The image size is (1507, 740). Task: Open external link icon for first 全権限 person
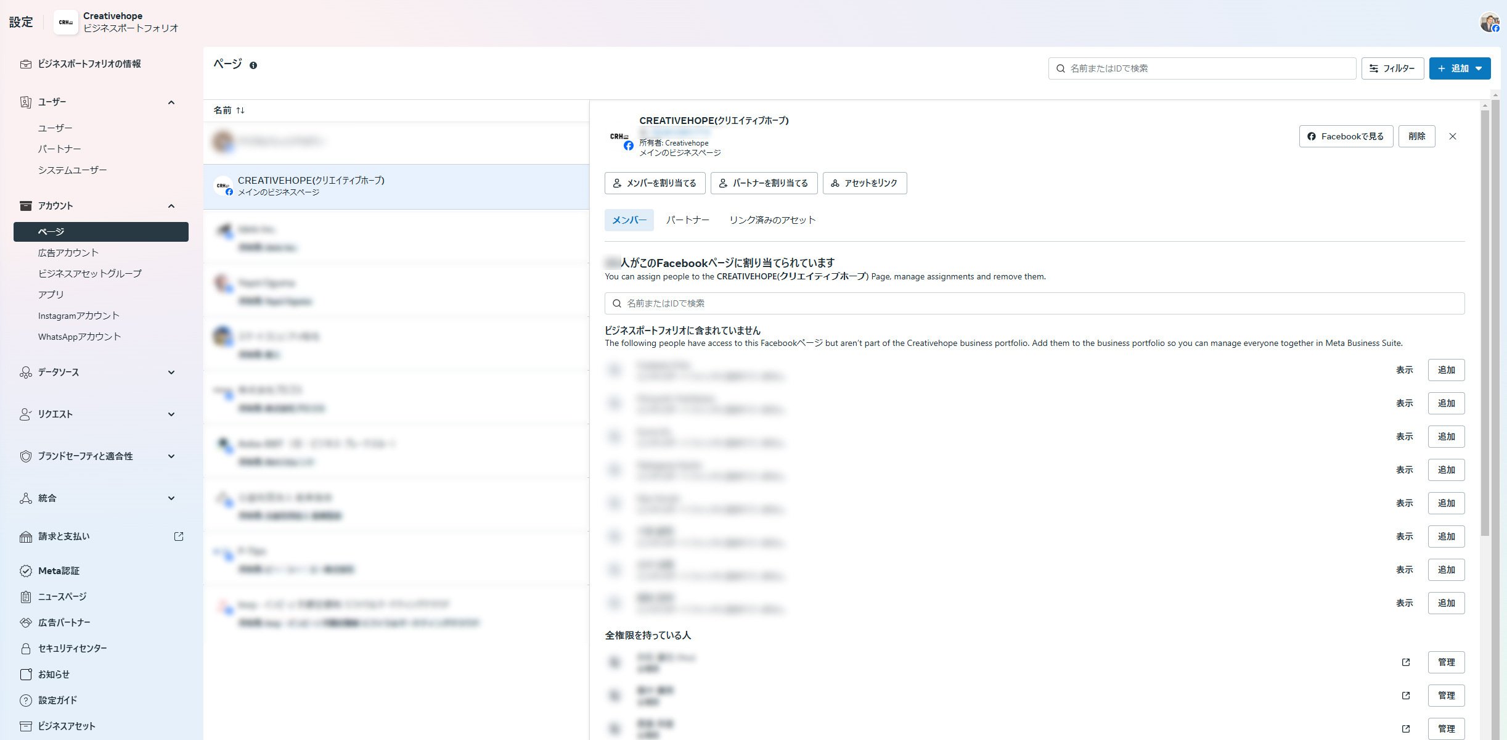pos(1406,662)
